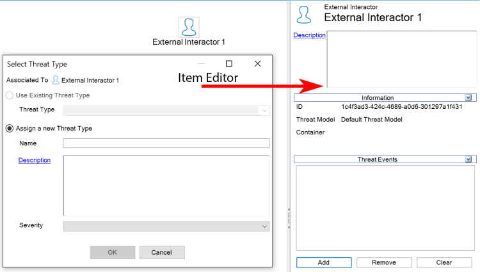Collapse the Threat Events section
Image resolution: width=480 pixels, height=272 pixels.
(x=468, y=159)
